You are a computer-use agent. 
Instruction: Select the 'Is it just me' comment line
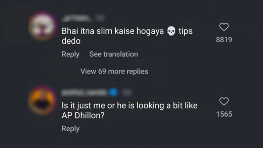pyautogui.click(x=129, y=106)
